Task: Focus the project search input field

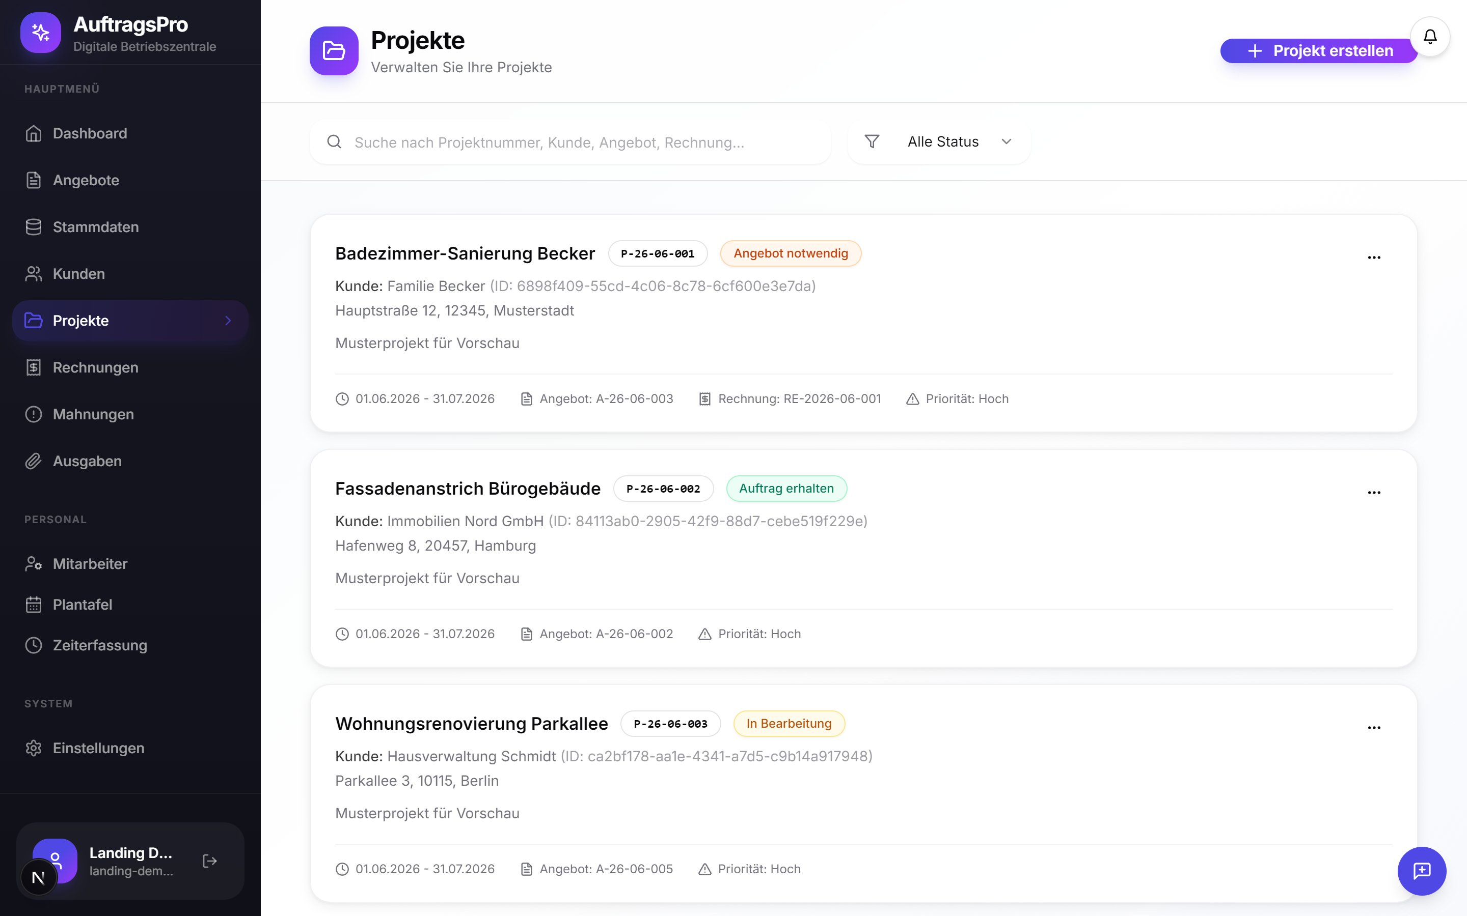Action: pyautogui.click(x=570, y=142)
